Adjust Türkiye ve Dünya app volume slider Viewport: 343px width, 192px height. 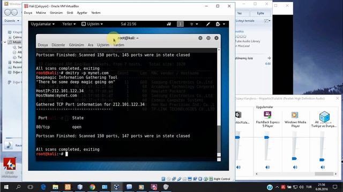322,160
